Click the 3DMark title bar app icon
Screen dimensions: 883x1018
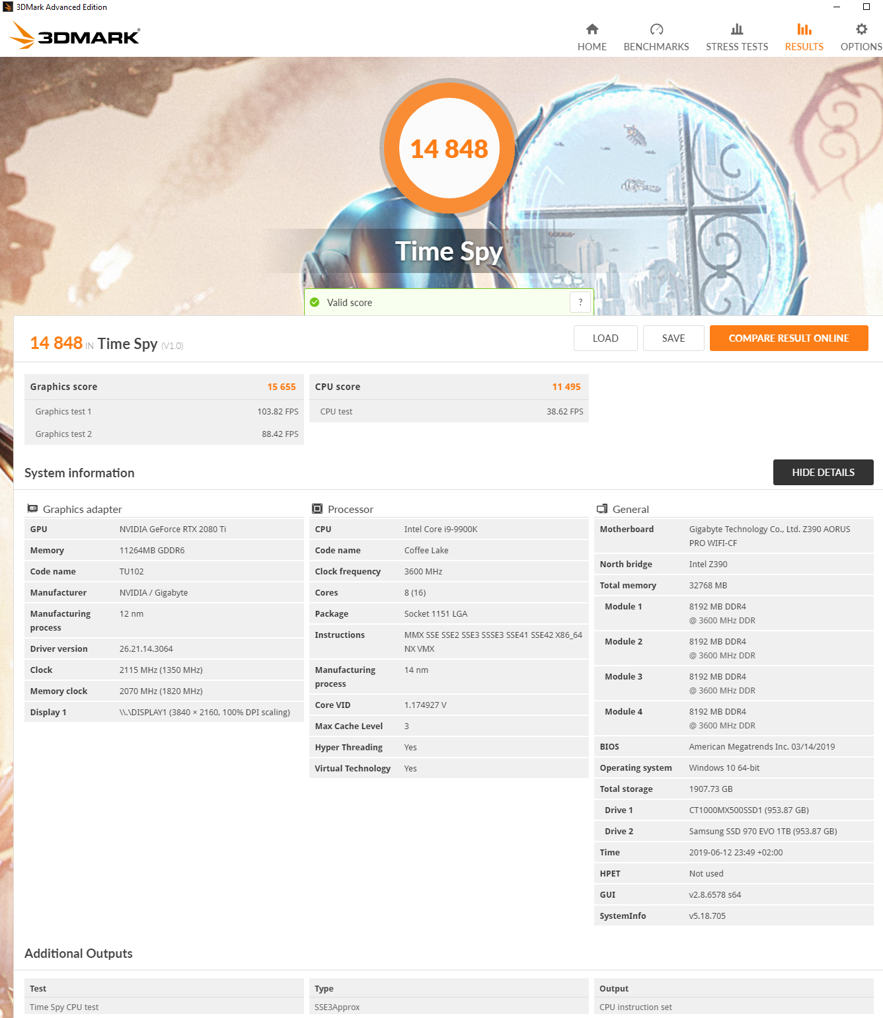[x=8, y=7]
